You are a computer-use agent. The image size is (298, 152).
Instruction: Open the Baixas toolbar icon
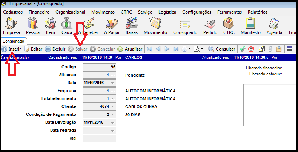tap(132, 26)
